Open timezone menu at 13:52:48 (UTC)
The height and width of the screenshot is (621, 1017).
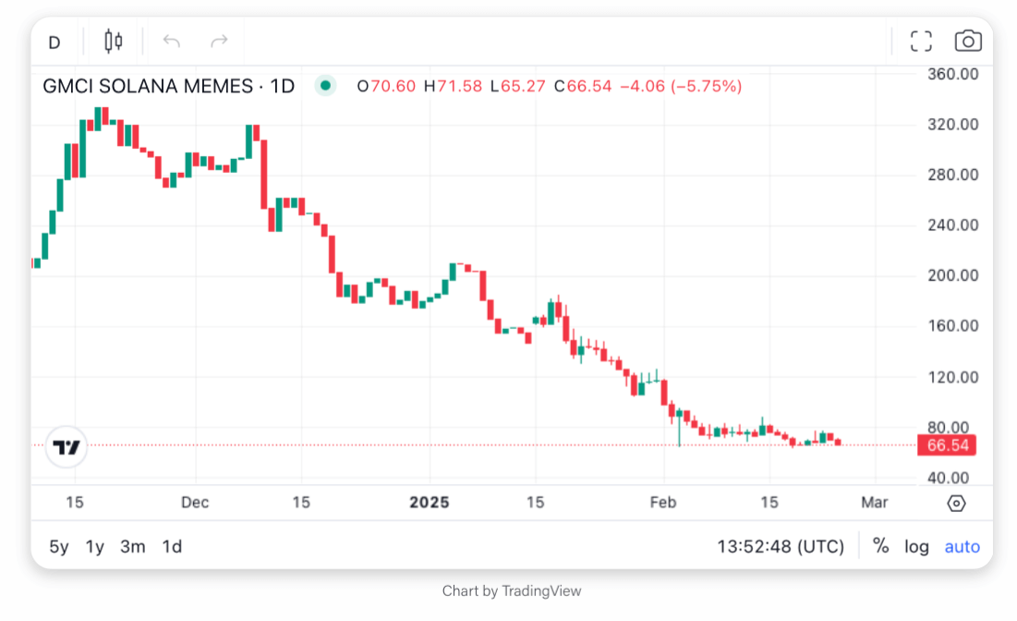781,547
